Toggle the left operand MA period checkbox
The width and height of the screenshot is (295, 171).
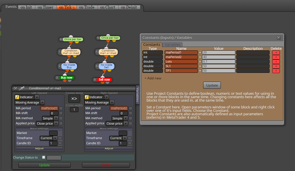(x=61, y=108)
